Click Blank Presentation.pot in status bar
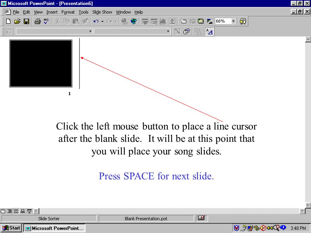 (146, 218)
